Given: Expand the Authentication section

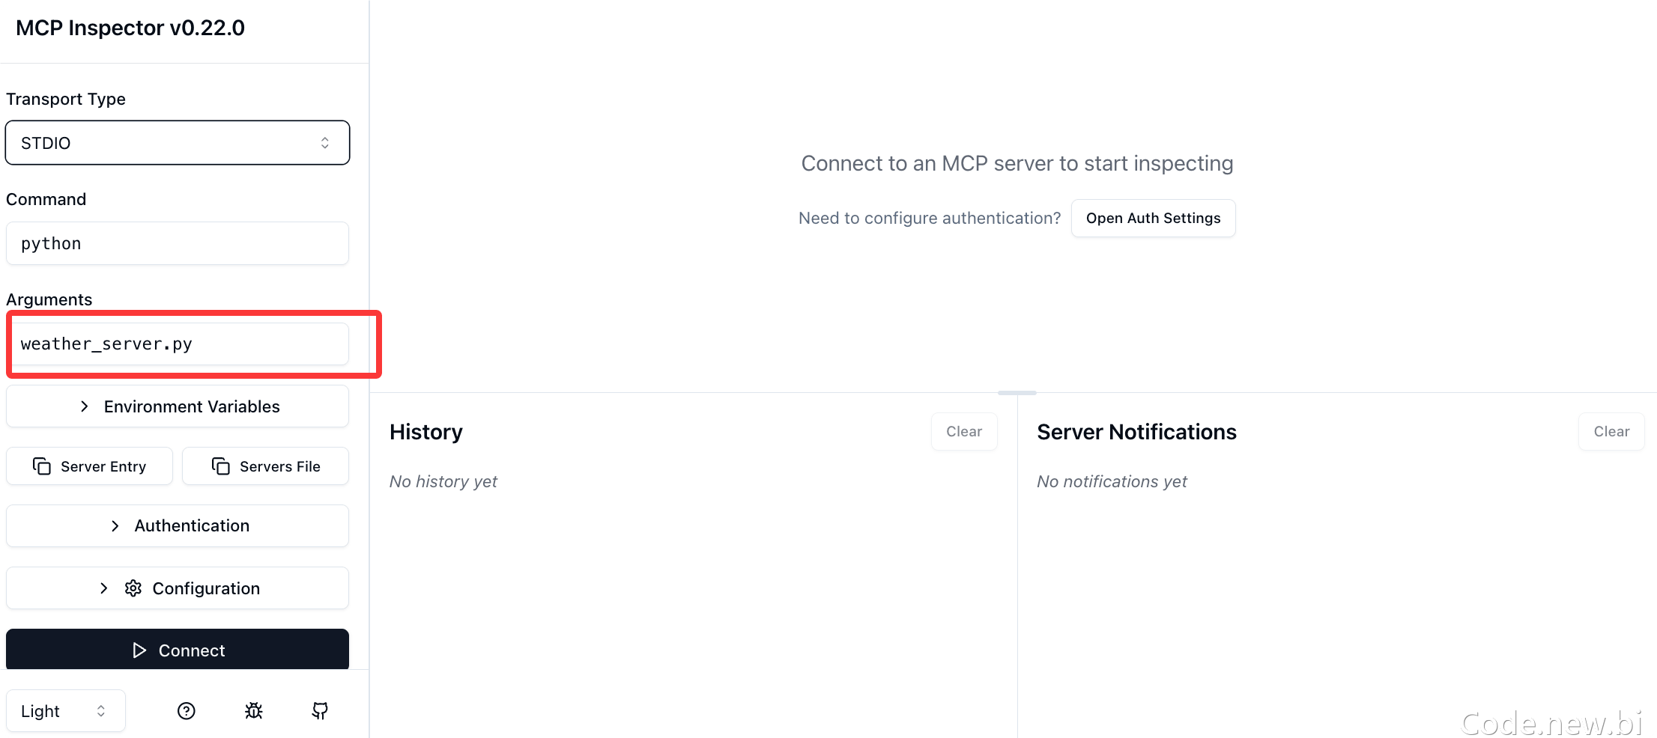Looking at the screenshot, I should [178, 525].
